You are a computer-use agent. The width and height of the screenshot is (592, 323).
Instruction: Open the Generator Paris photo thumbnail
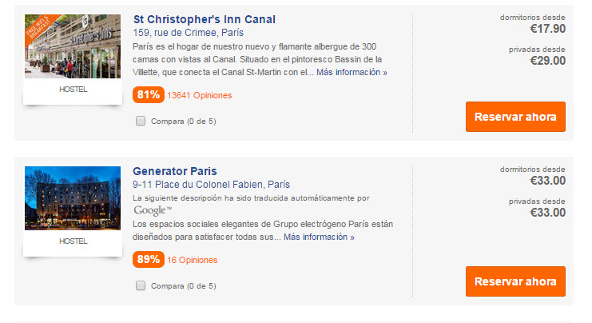[x=73, y=198]
